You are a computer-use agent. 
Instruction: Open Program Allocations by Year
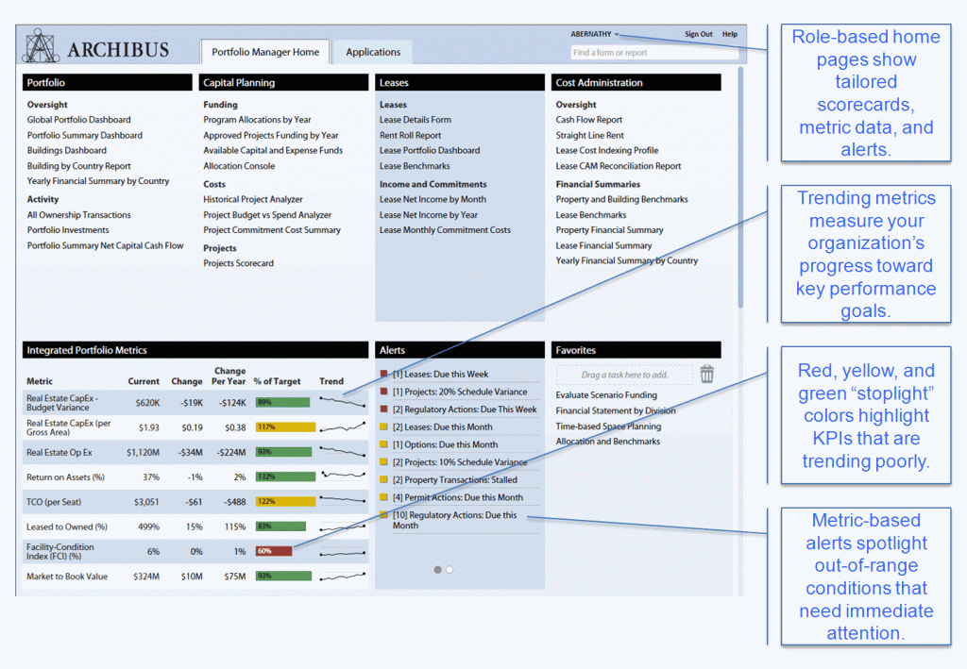[x=257, y=120]
